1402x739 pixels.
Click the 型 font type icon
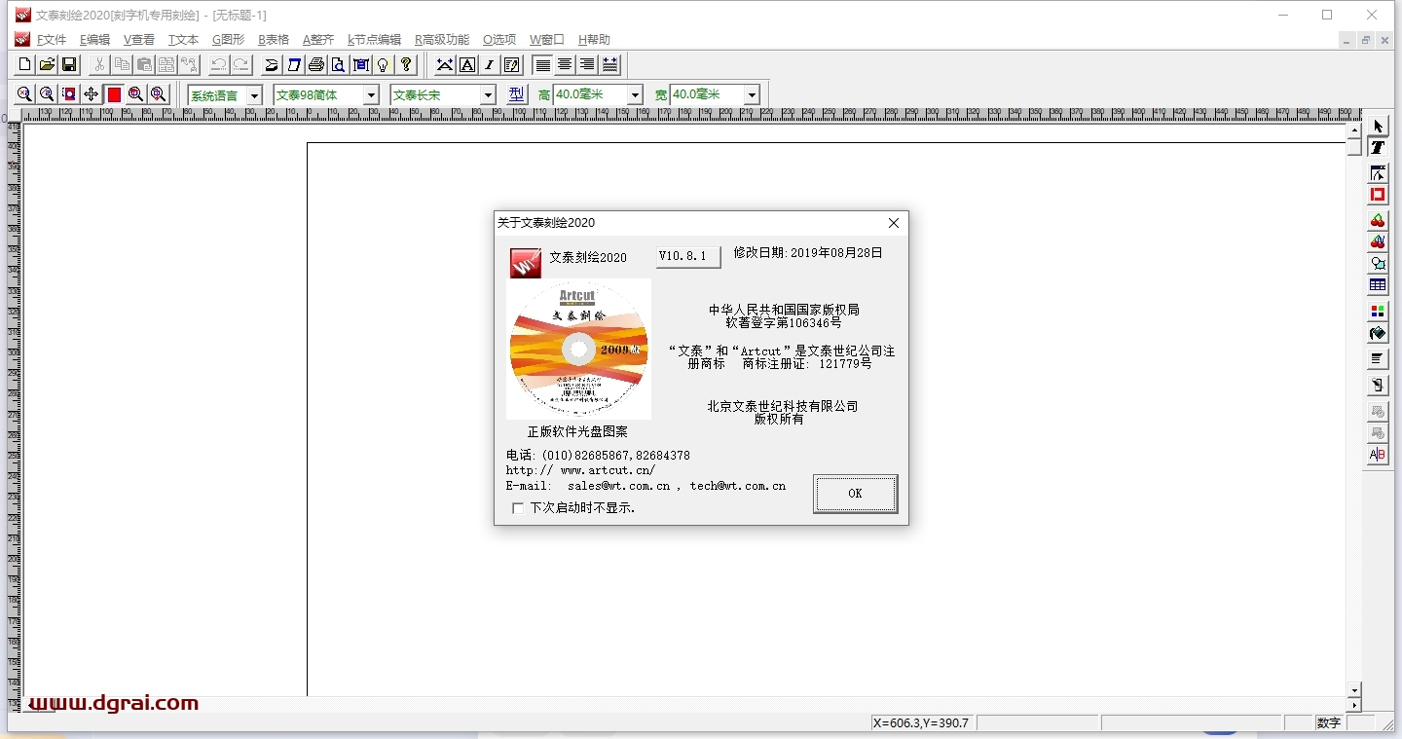(x=517, y=94)
